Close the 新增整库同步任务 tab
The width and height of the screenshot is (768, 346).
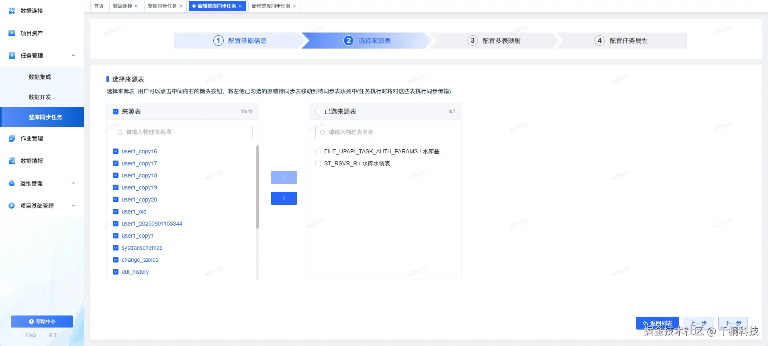coord(294,6)
